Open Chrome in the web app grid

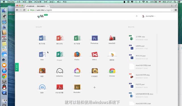112,71
